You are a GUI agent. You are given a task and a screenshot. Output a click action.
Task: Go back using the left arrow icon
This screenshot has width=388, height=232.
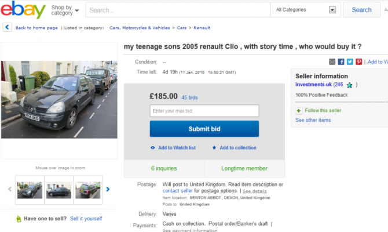pyautogui.click(x=7, y=27)
